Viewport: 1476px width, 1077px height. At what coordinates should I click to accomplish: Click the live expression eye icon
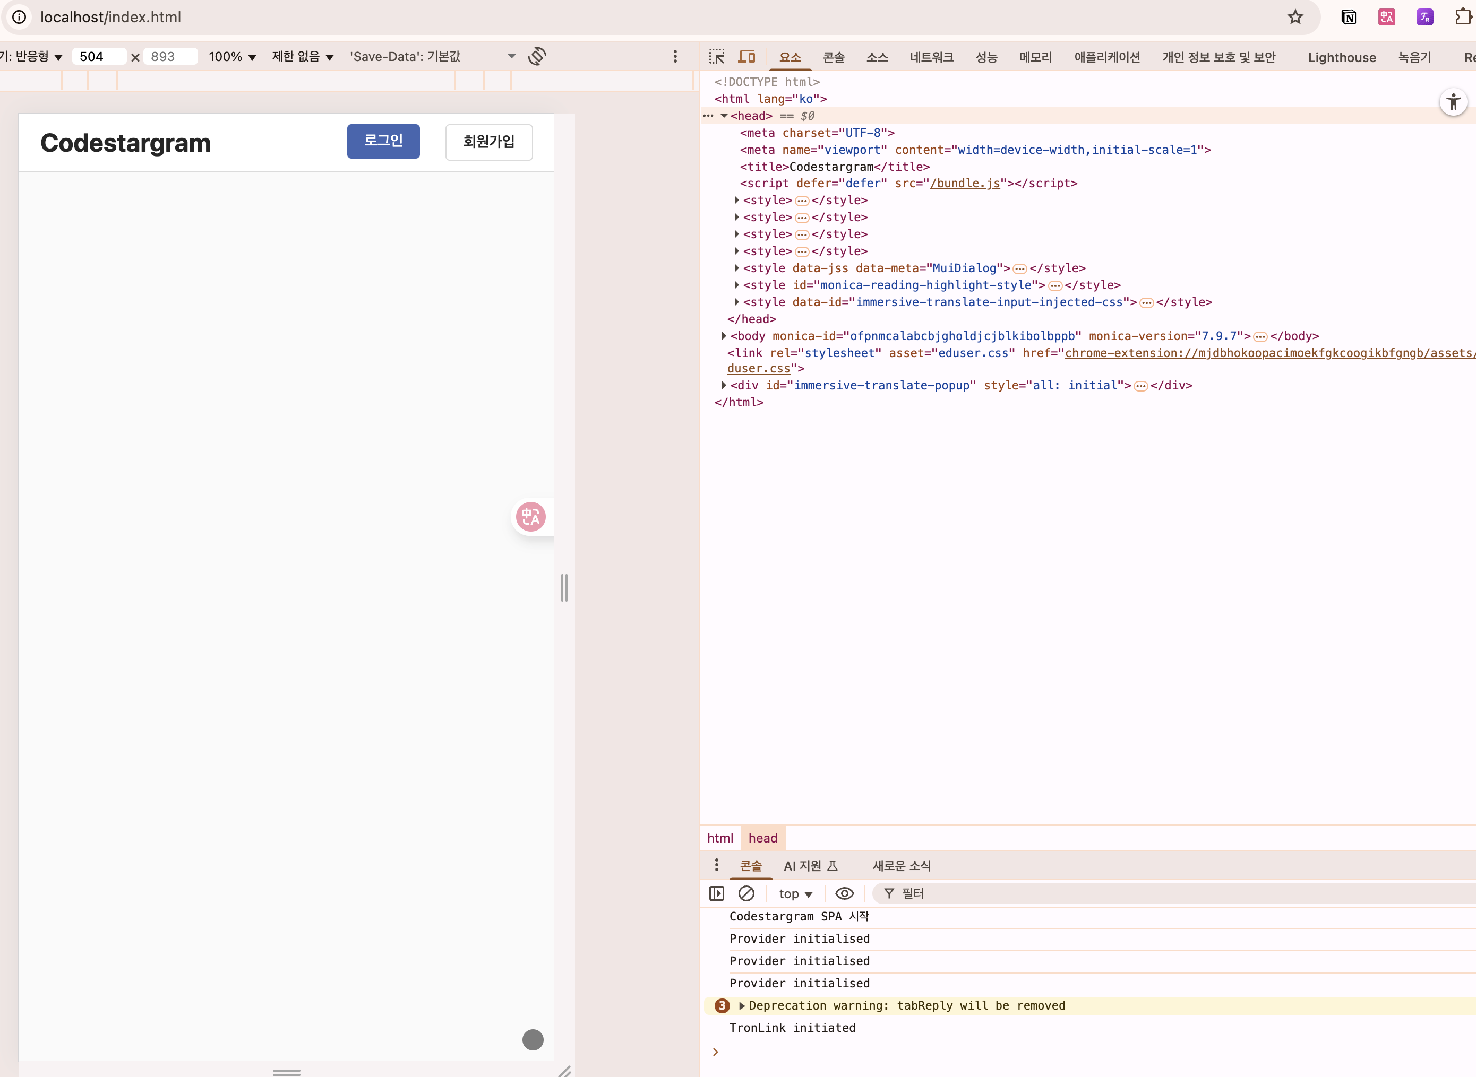844,893
